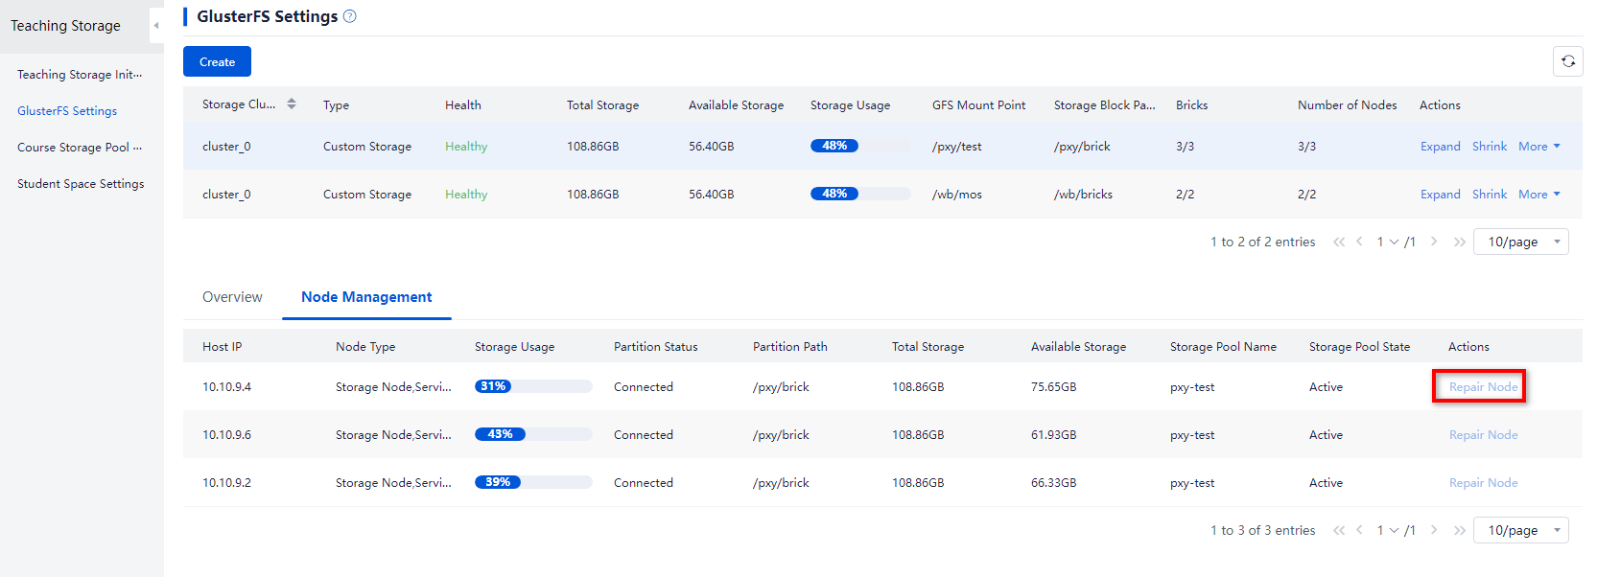Repair Node for host 10.10.9.6
The height and width of the screenshot is (577, 1597).
pos(1483,435)
